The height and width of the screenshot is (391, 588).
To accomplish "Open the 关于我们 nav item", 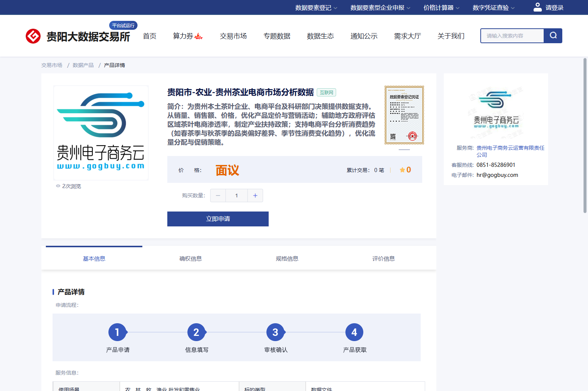I will (451, 36).
